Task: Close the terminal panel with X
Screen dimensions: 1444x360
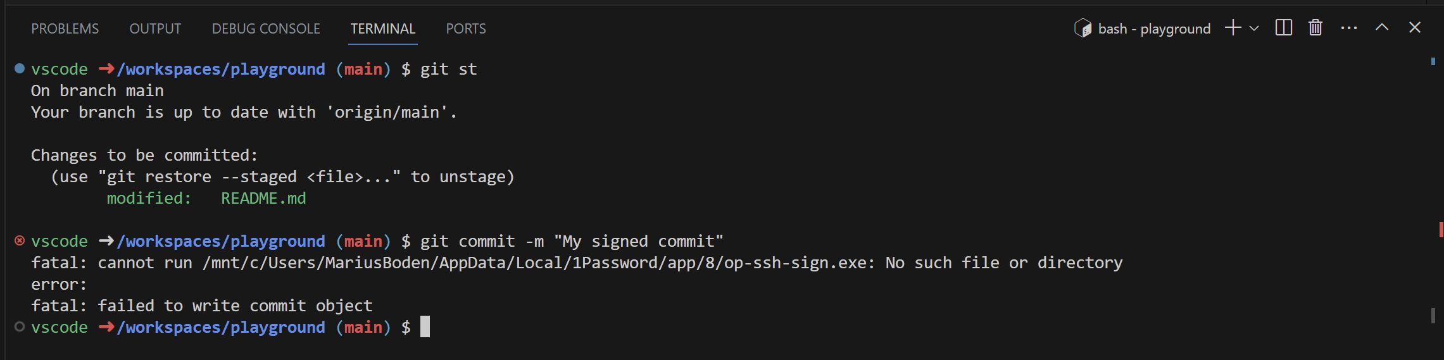Action: (1415, 28)
